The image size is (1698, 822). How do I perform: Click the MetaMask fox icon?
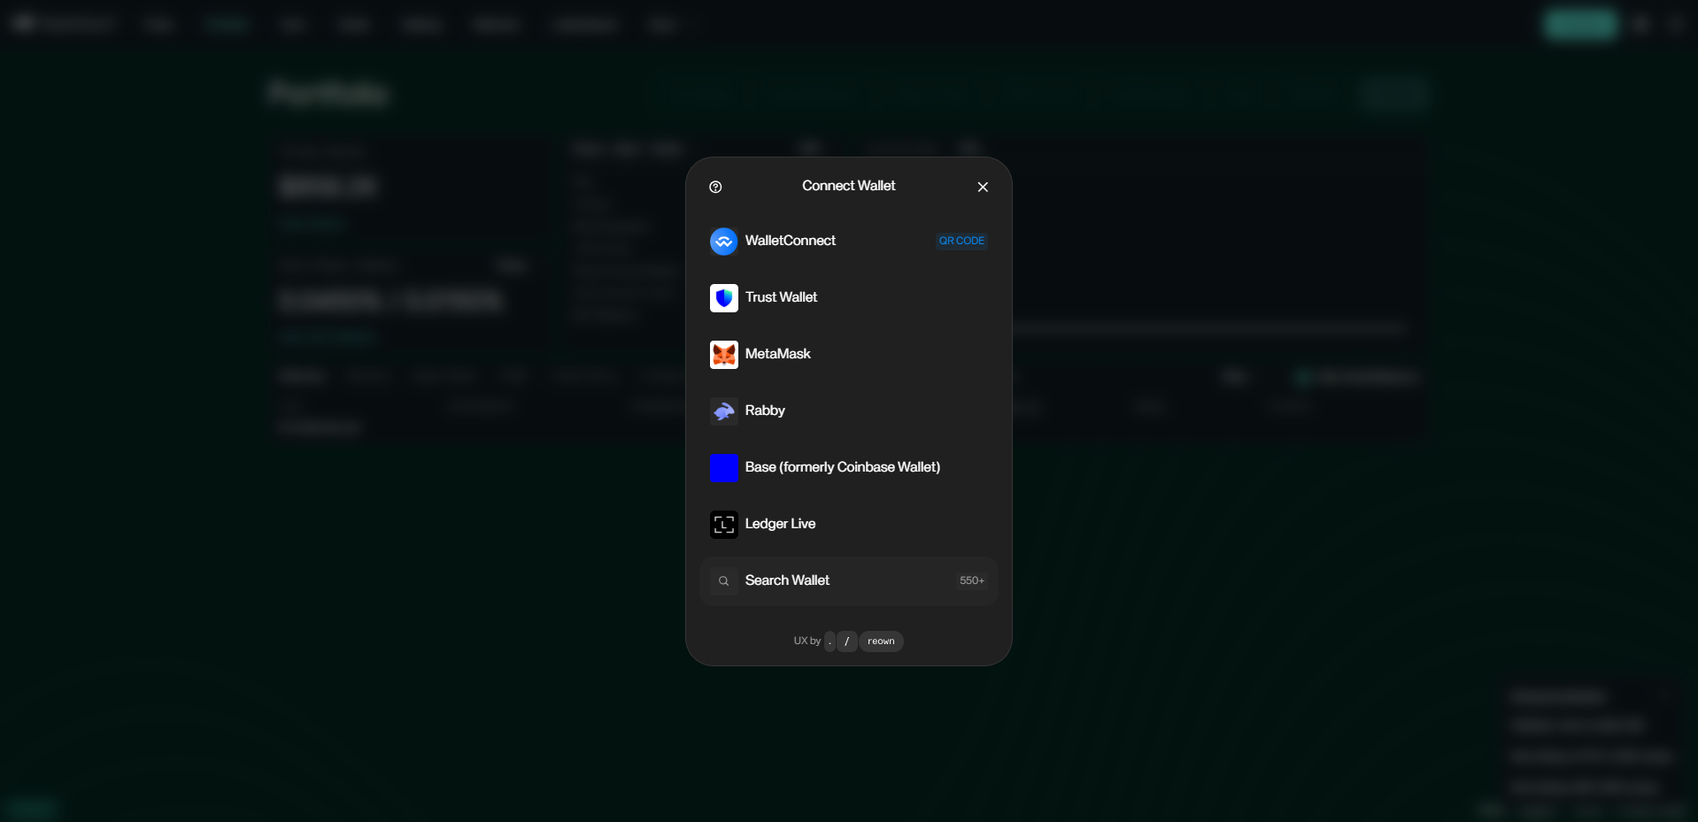pyautogui.click(x=724, y=355)
